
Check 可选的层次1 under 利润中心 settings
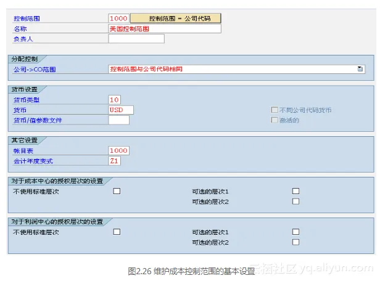295,232
